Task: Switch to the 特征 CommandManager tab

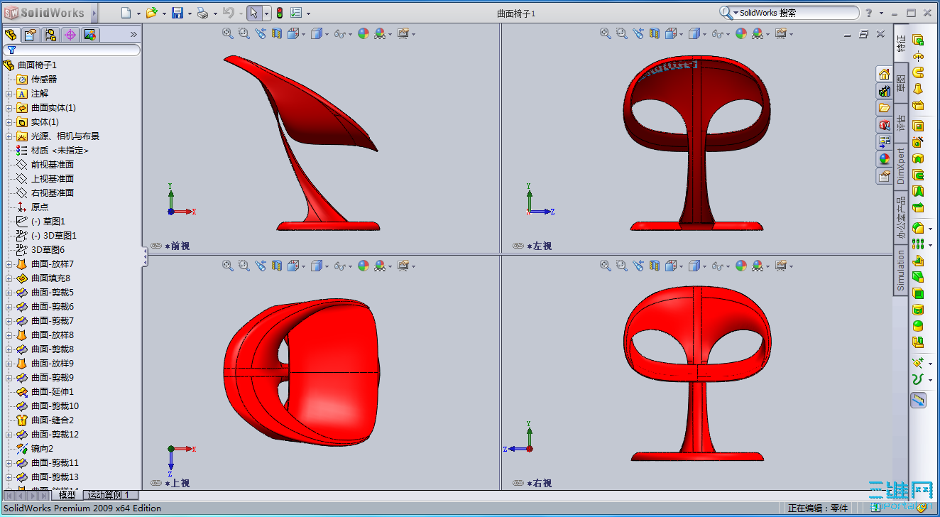Action: coord(901,43)
